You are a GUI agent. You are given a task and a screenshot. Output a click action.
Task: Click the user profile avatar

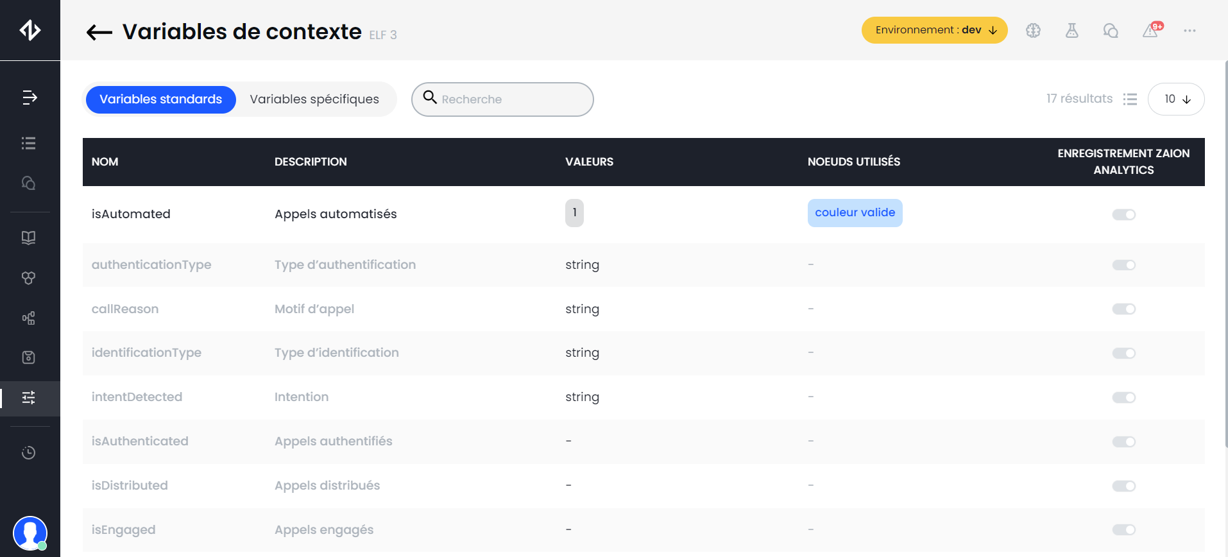pyautogui.click(x=30, y=533)
